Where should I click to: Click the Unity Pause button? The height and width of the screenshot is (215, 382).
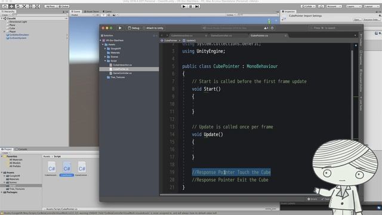[x=190, y=7]
